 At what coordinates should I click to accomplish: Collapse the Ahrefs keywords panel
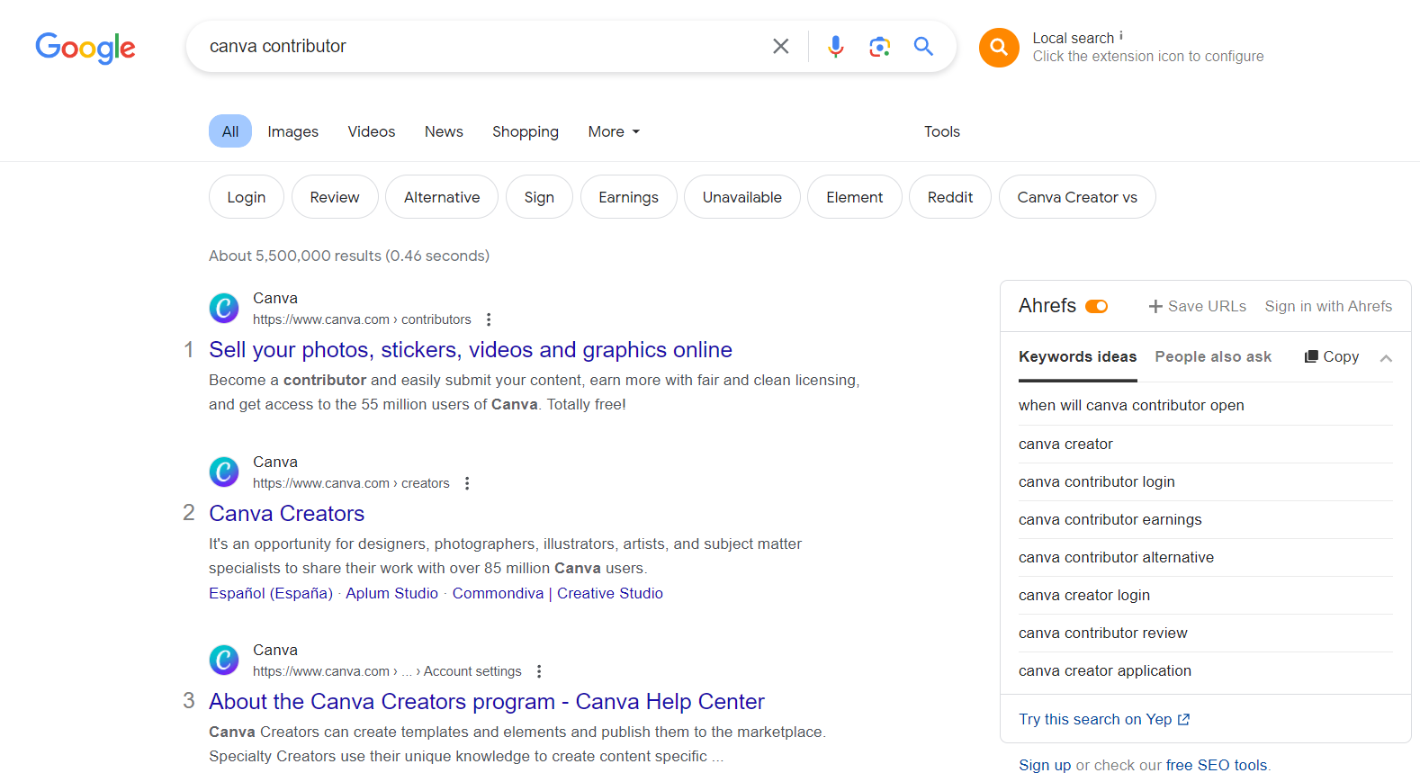coord(1386,358)
